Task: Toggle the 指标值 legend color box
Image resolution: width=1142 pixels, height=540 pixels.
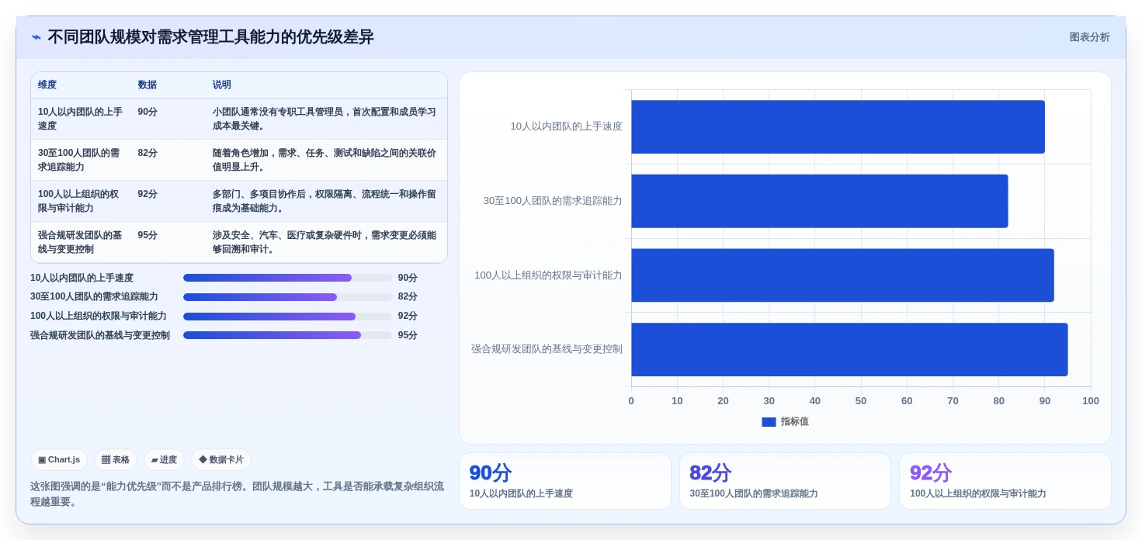Action: 769,421
